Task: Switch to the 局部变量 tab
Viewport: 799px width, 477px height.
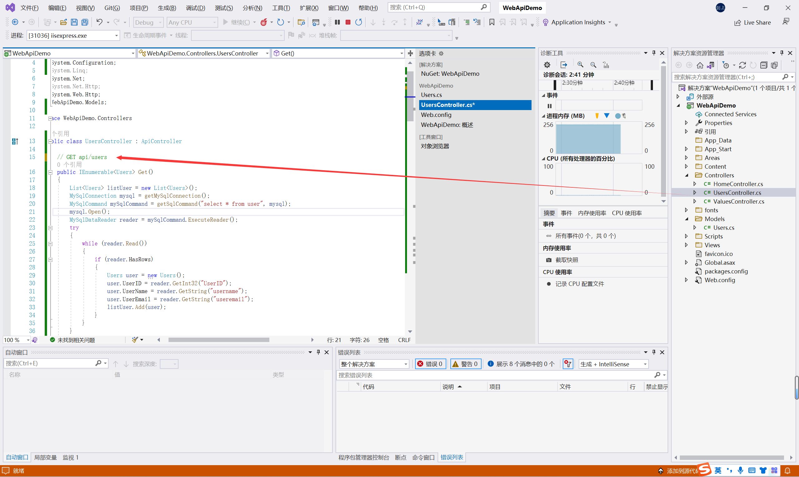Action: tap(45, 457)
